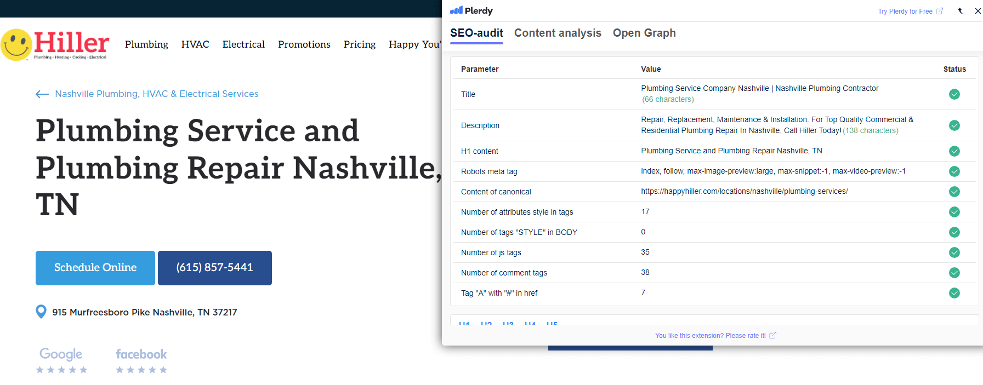The image size is (983, 385).
Task: Click the Description parameter label
Action: point(480,125)
